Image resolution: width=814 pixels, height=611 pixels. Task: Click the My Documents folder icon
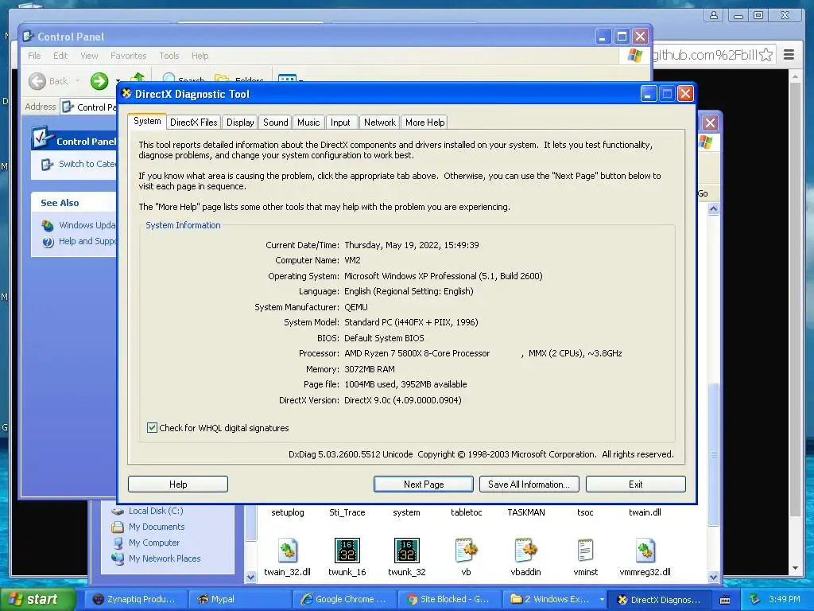coord(118,527)
